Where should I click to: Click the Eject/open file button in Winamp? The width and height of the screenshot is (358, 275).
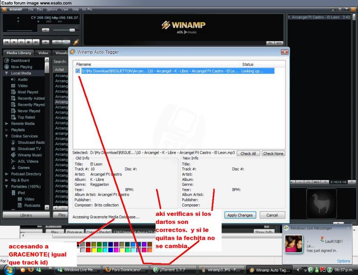click(46, 42)
